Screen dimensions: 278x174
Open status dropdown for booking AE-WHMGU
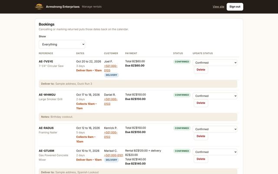click(215, 96)
